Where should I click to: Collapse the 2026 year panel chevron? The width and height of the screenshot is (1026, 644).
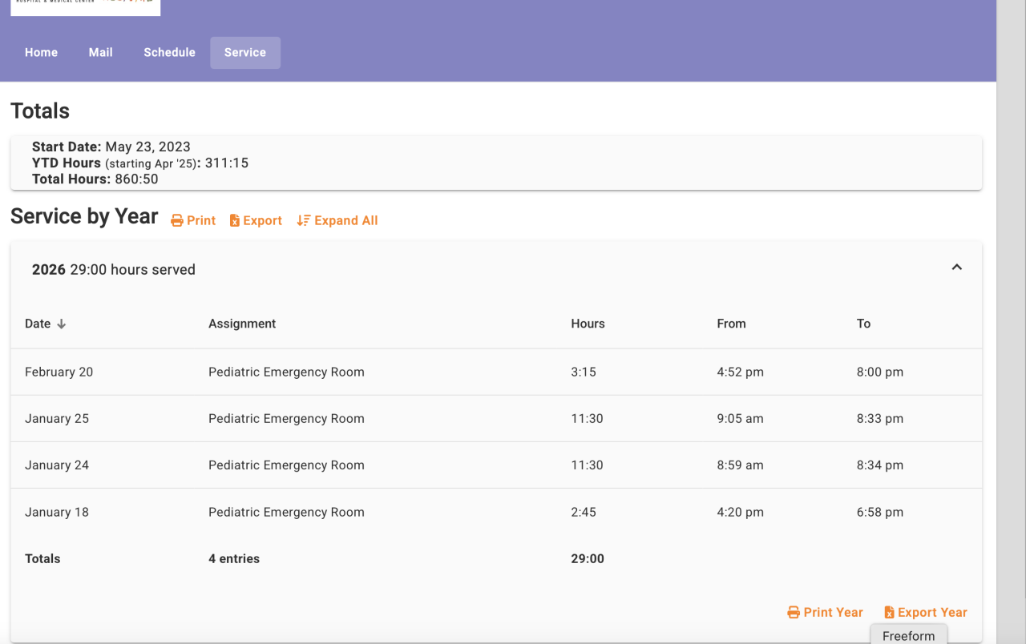956,268
